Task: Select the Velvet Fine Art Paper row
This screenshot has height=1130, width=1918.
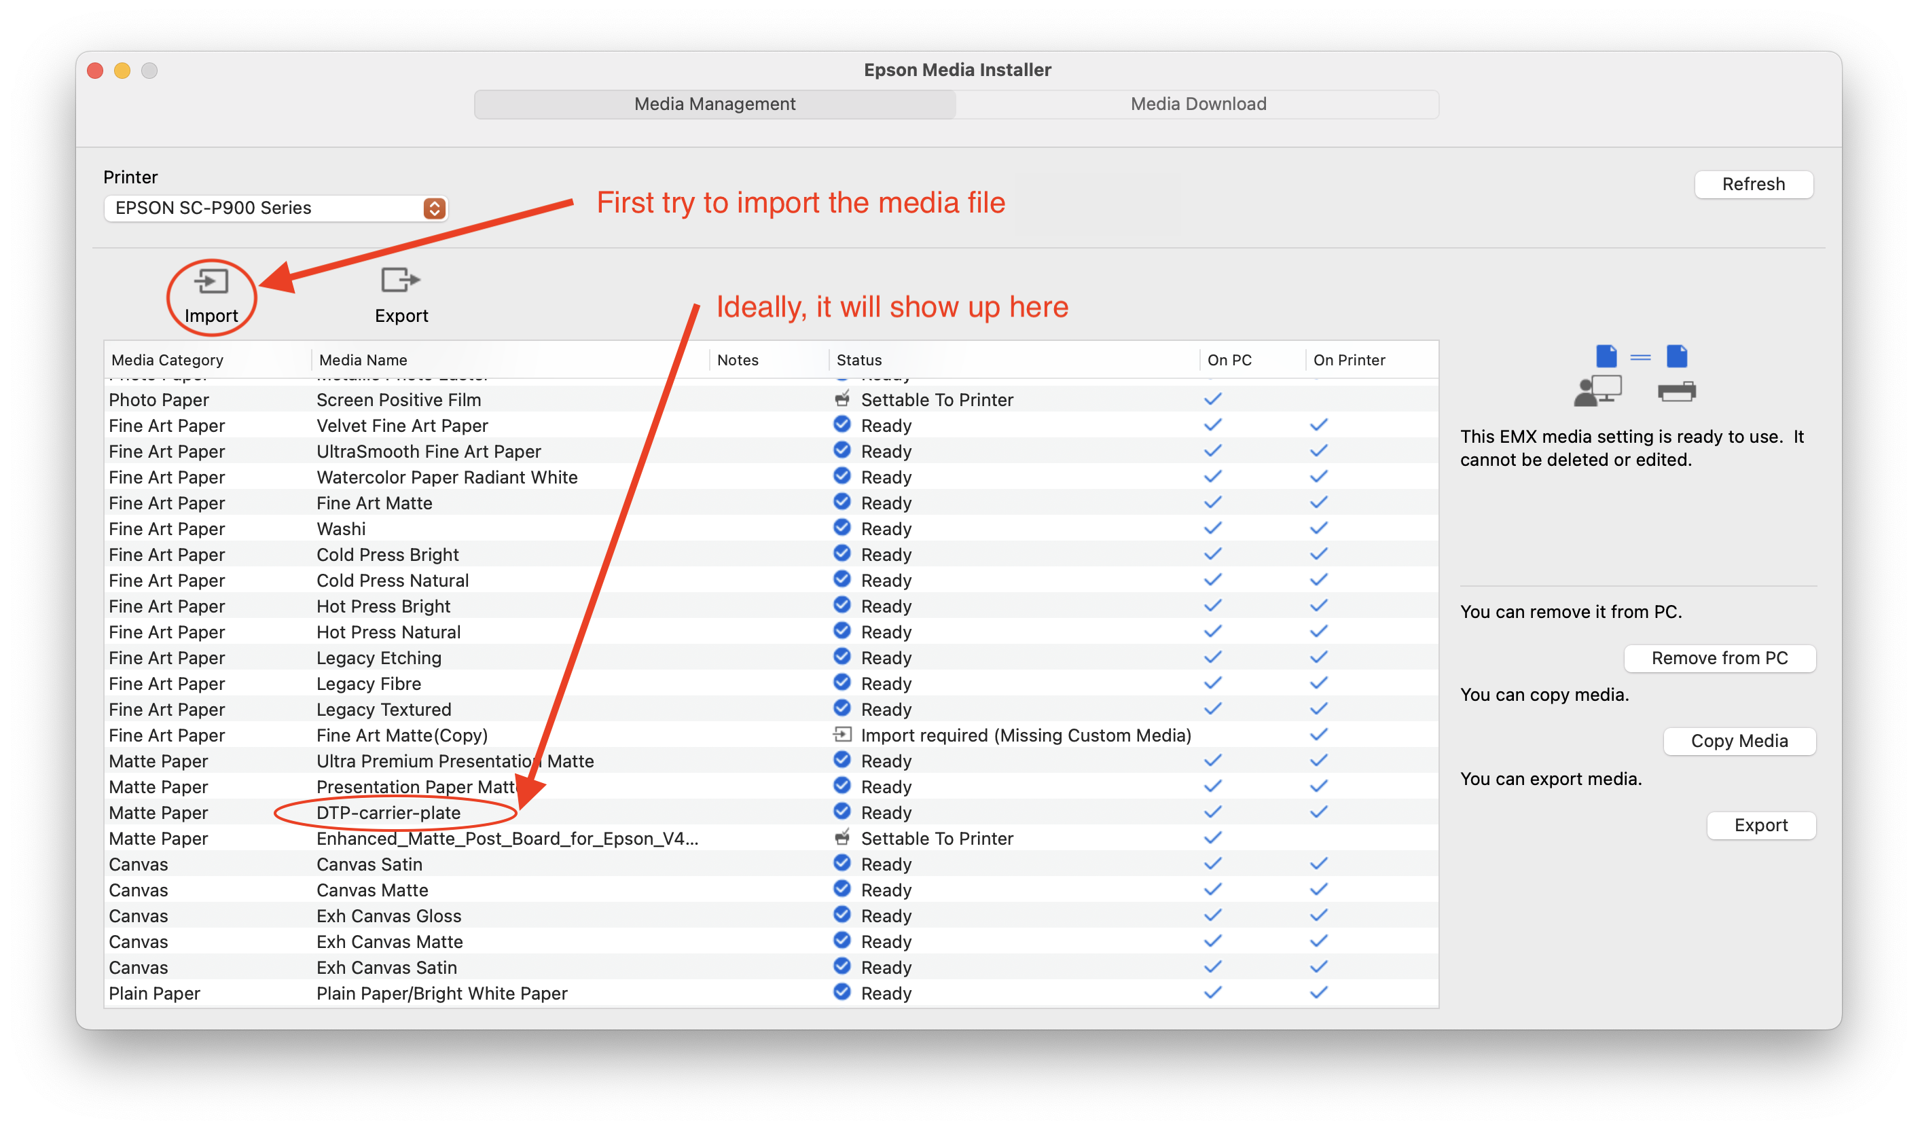Action: (771, 426)
